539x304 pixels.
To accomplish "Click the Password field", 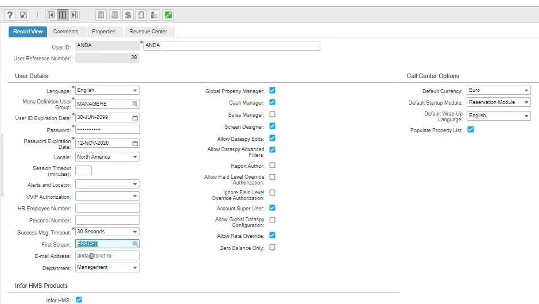I will (107, 129).
